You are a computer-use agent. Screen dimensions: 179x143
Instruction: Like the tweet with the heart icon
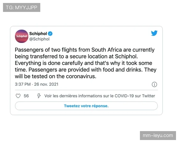[18, 96]
